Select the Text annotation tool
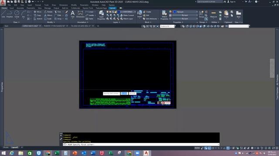The width and height of the screenshot is (279, 156). pos(73,14)
